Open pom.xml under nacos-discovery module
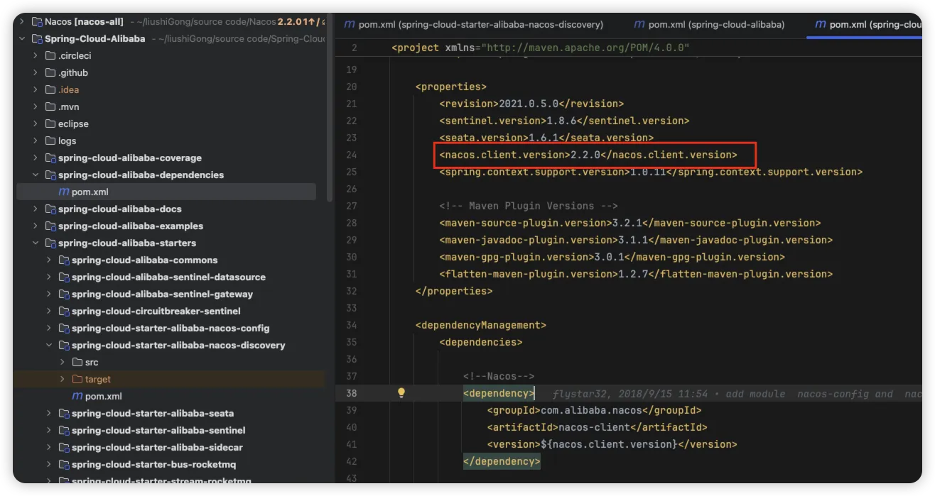The height and width of the screenshot is (496, 935). 103,396
